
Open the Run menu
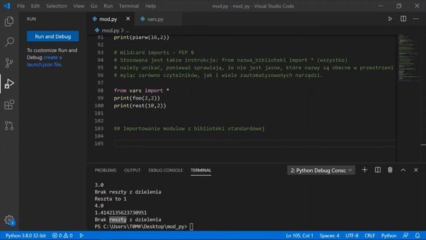[x=108, y=6]
